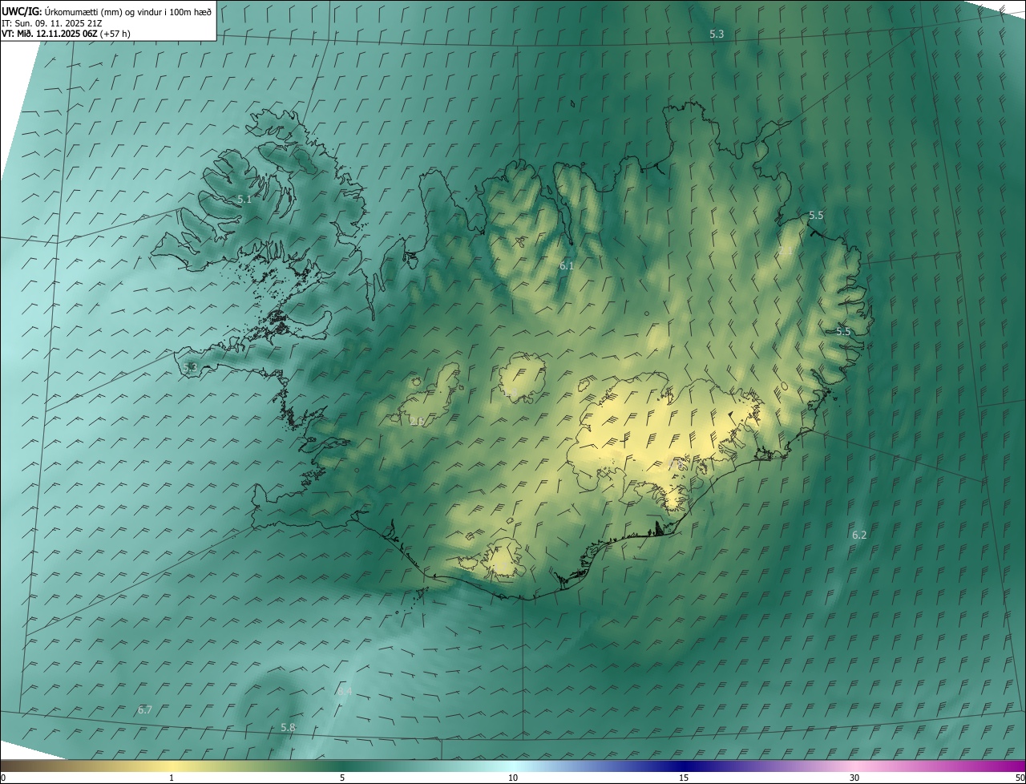
Task: Click the colorbar tick label '30'
Action: pos(854,778)
